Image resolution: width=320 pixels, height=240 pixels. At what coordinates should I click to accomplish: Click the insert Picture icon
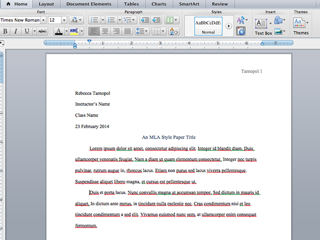click(279, 31)
